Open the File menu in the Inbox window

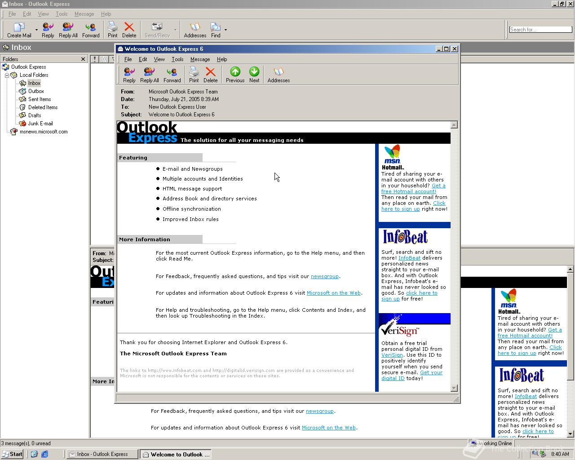12,14
